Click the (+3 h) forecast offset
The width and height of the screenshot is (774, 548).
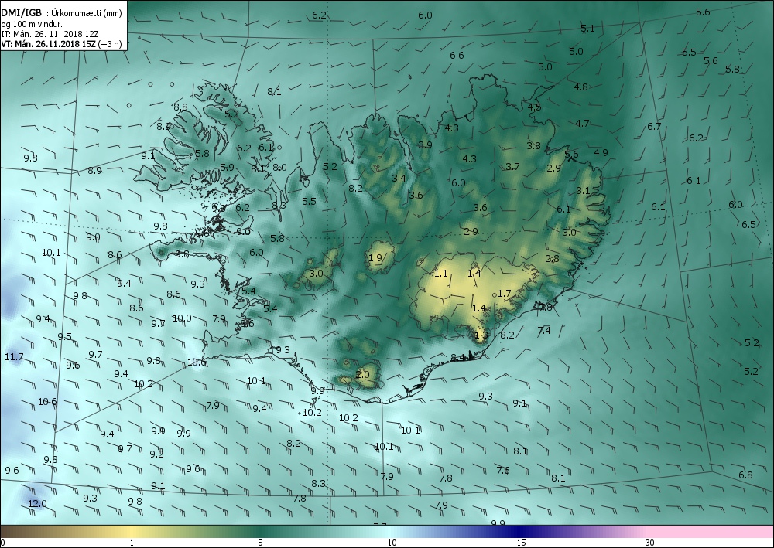click(110, 44)
